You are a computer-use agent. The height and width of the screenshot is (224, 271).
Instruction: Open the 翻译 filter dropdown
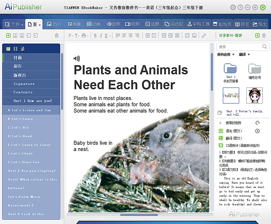[244, 55]
